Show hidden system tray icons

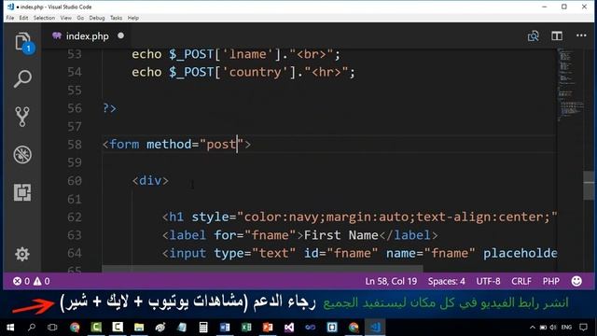[533, 328]
